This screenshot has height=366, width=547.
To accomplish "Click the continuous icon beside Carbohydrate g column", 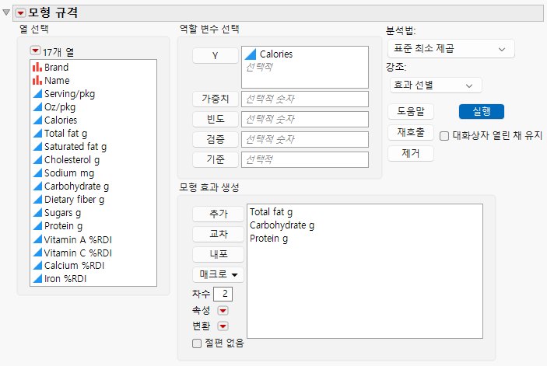I will (x=37, y=186).
